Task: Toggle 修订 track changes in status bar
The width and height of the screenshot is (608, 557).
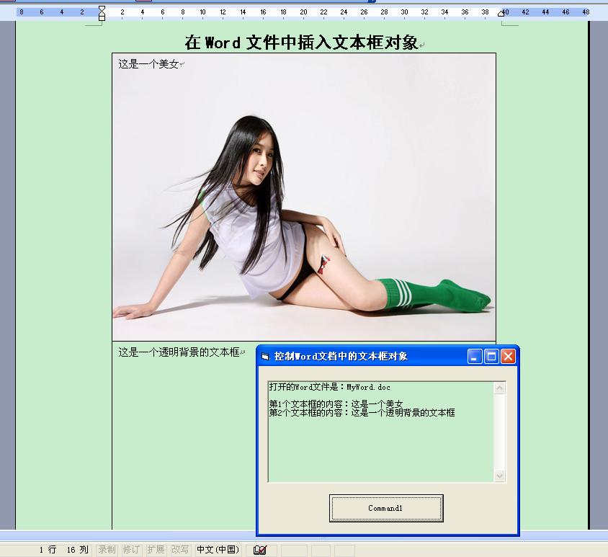Action: (x=131, y=550)
